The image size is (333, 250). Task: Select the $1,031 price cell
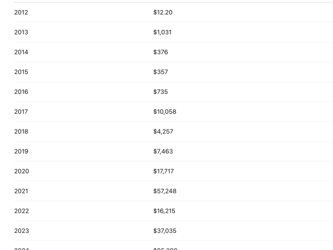pyautogui.click(x=162, y=32)
